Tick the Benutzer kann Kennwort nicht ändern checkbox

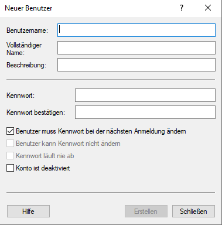point(10,144)
